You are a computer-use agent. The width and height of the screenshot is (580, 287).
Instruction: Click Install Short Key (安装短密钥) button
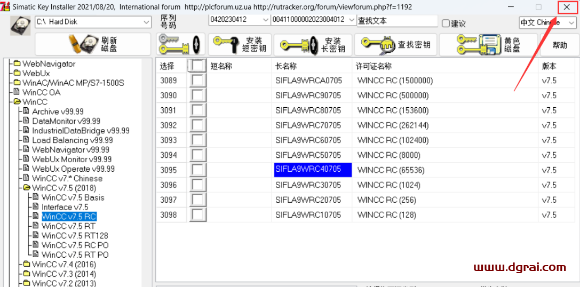240,44
